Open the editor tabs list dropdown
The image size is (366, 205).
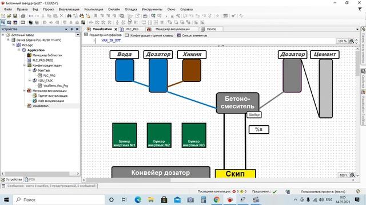point(357,29)
